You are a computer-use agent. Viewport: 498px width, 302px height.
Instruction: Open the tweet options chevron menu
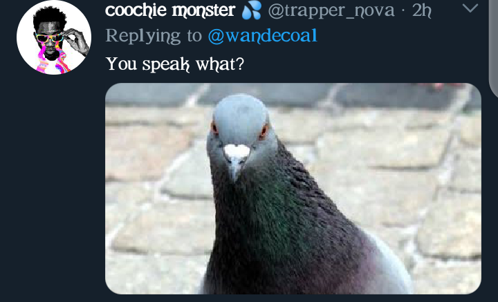(470, 8)
